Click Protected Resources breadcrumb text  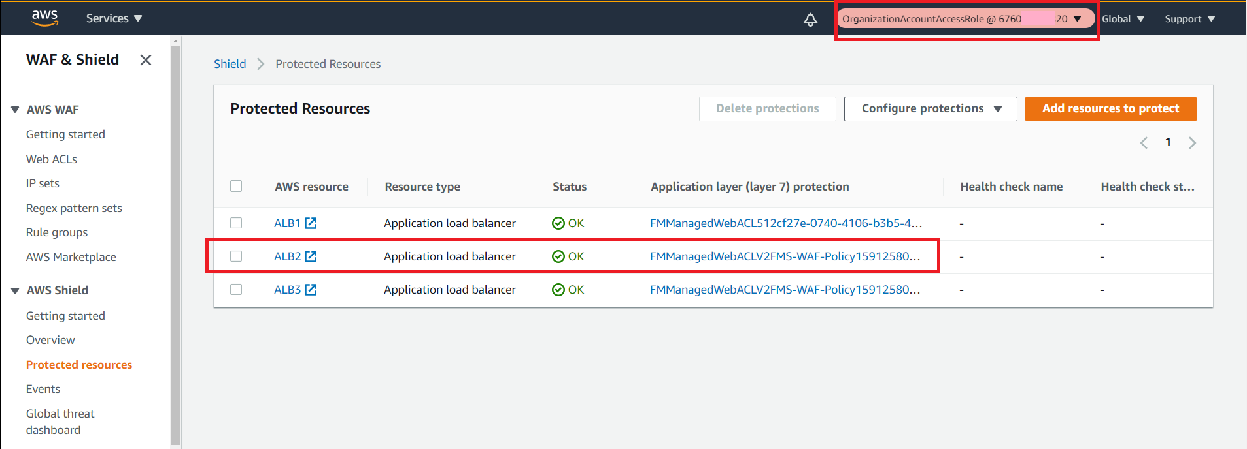[x=328, y=64]
